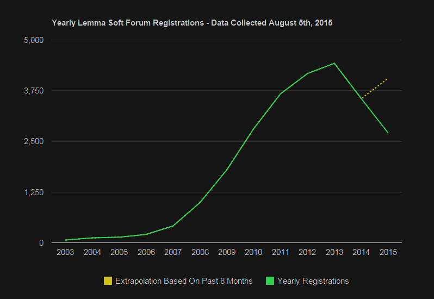Click the 1,250 y-axis label
The image size is (434, 299).
tap(34, 192)
